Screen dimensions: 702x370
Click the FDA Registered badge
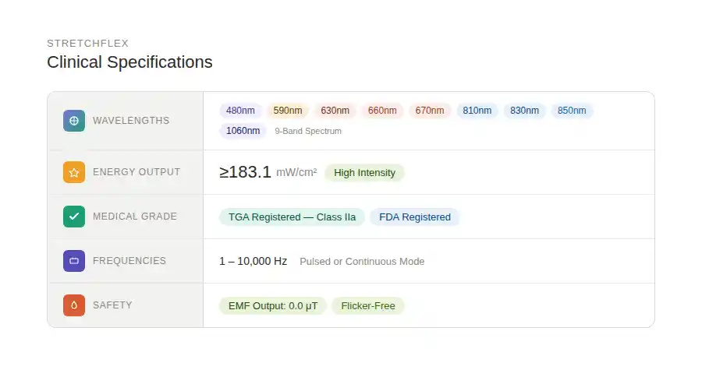pyautogui.click(x=414, y=217)
